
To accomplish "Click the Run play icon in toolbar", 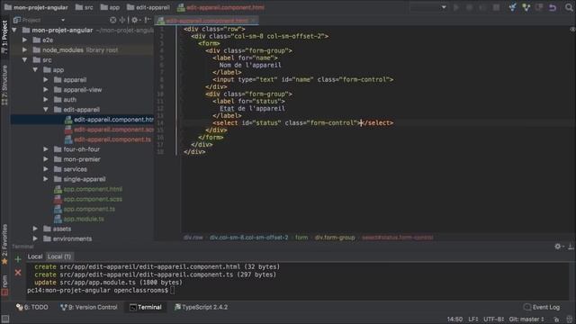I will pos(456,7).
